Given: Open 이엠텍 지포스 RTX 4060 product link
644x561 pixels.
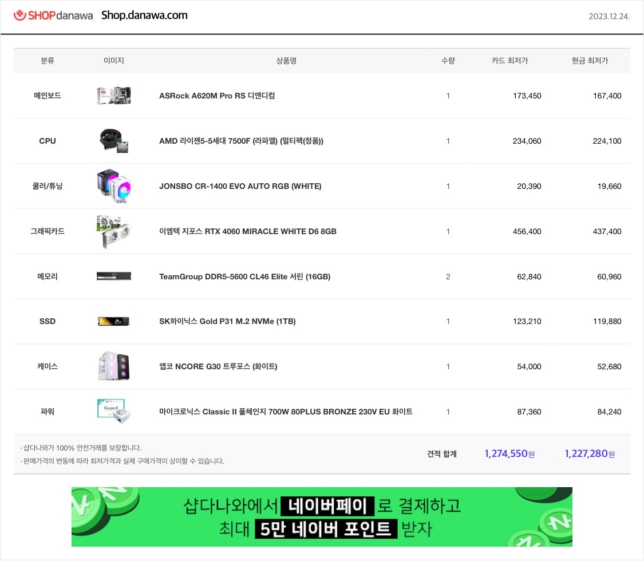Looking at the screenshot, I should coord(248,231).
